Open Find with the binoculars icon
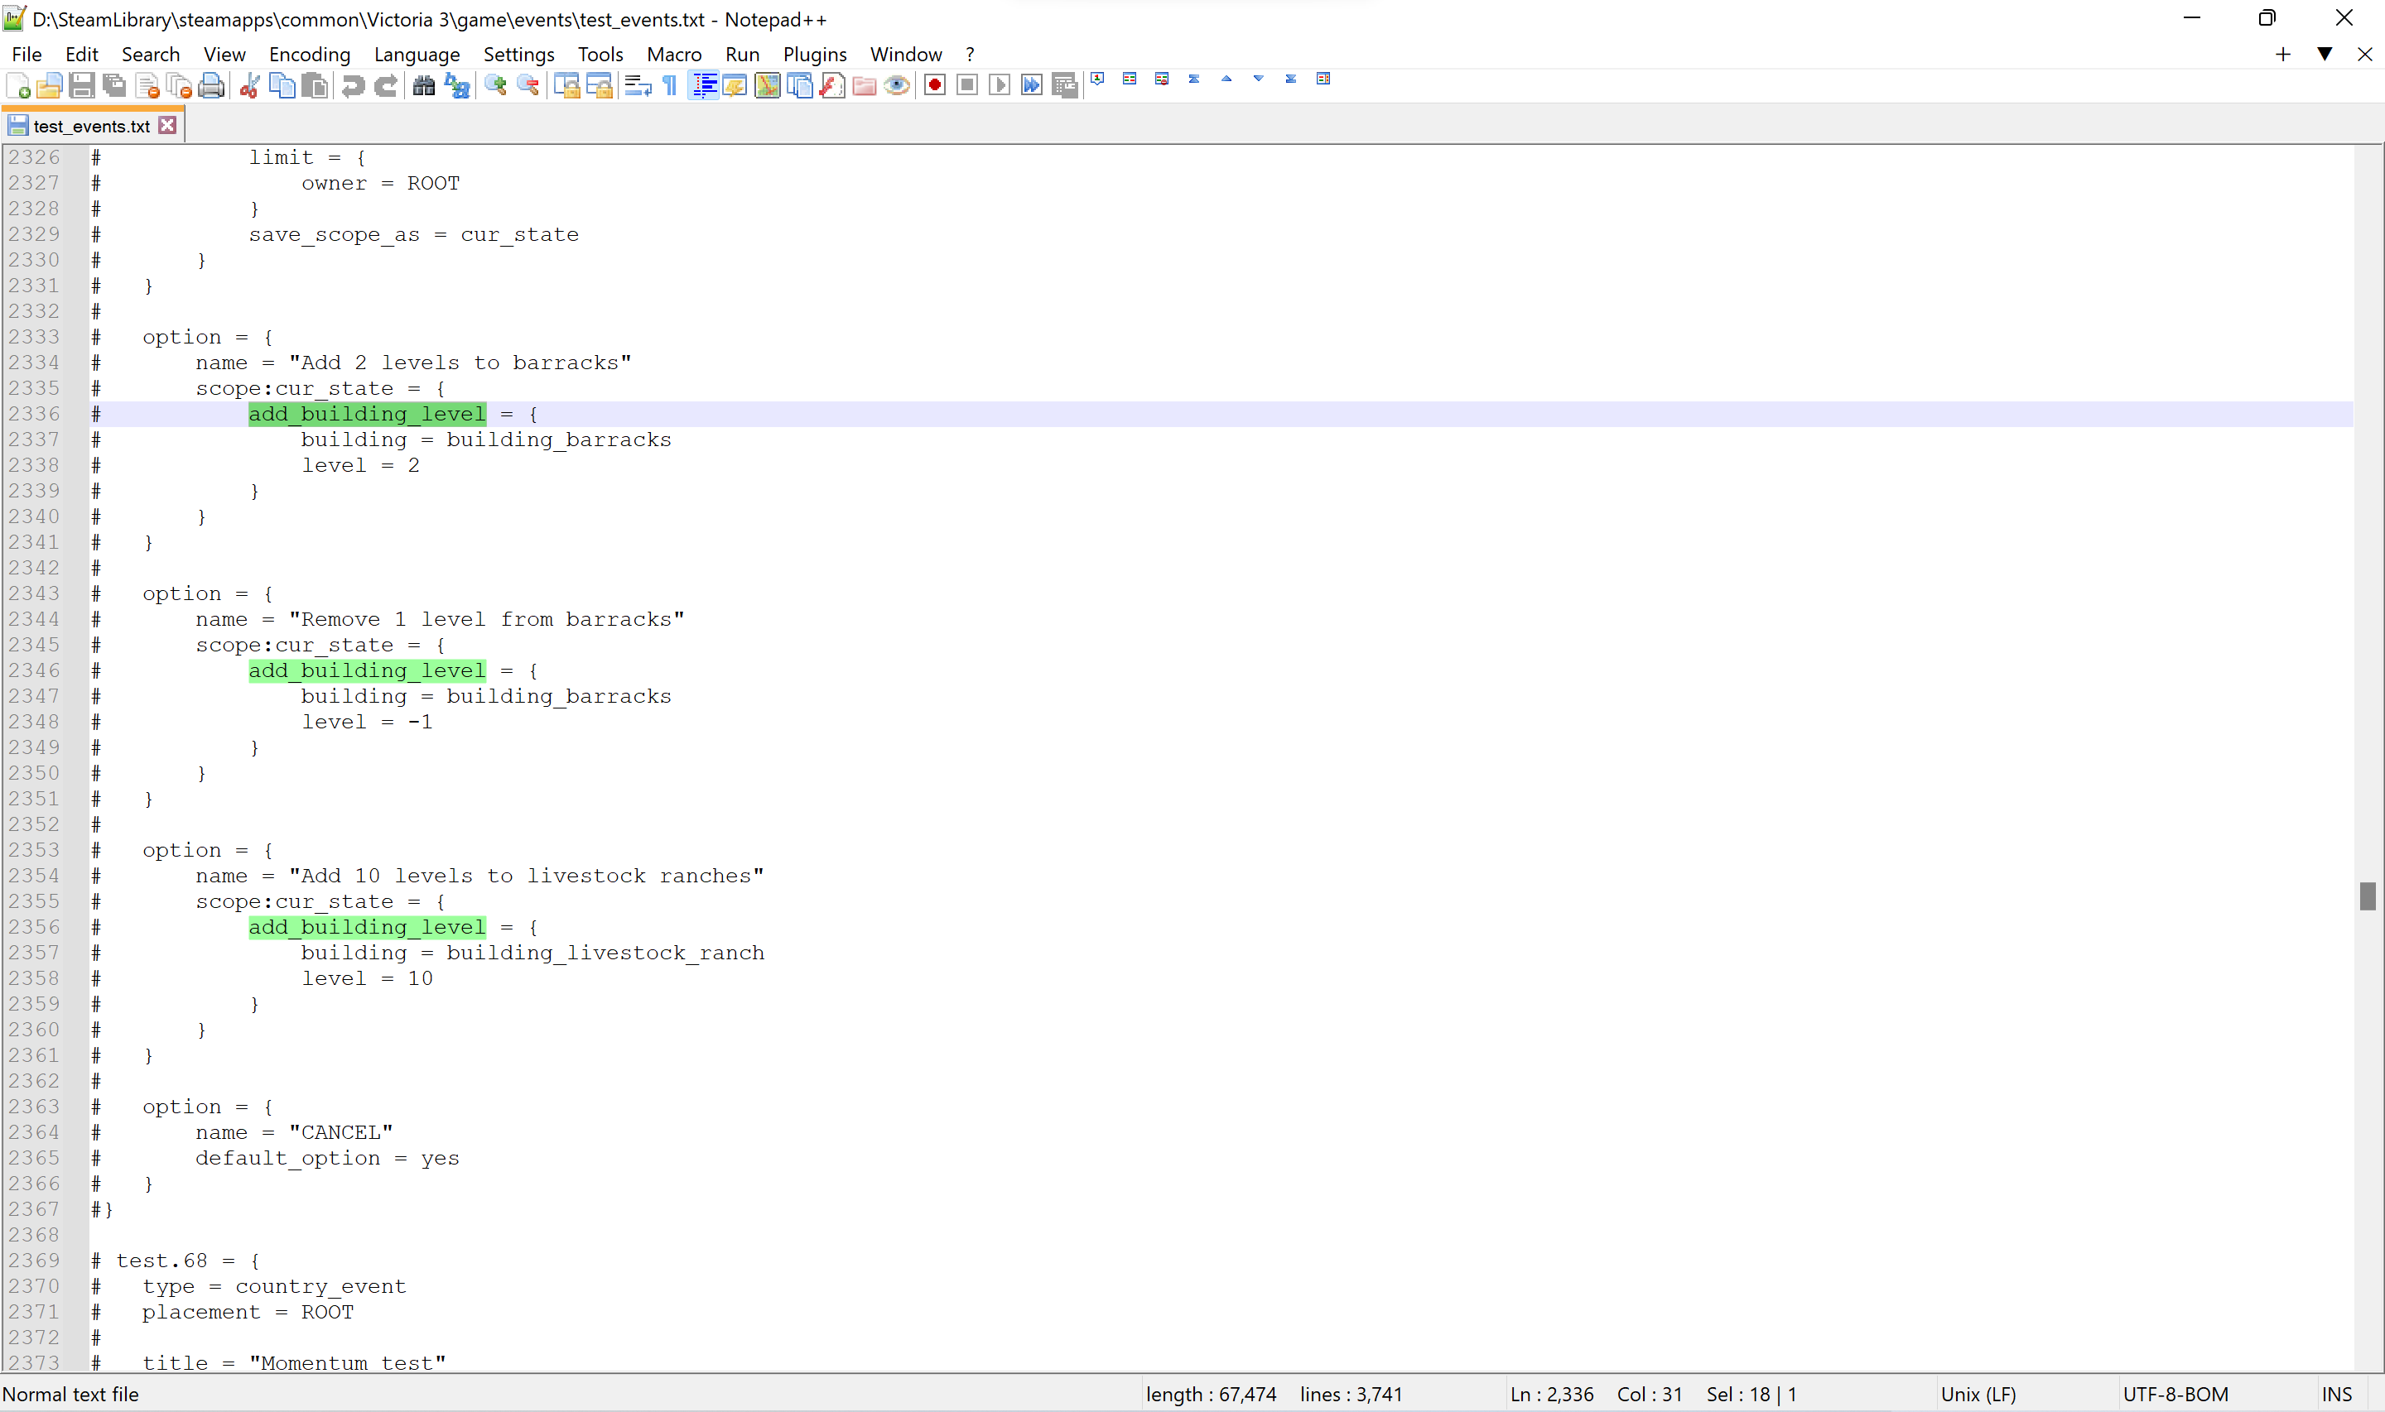 pyautogui.click(x=423, y=85)
